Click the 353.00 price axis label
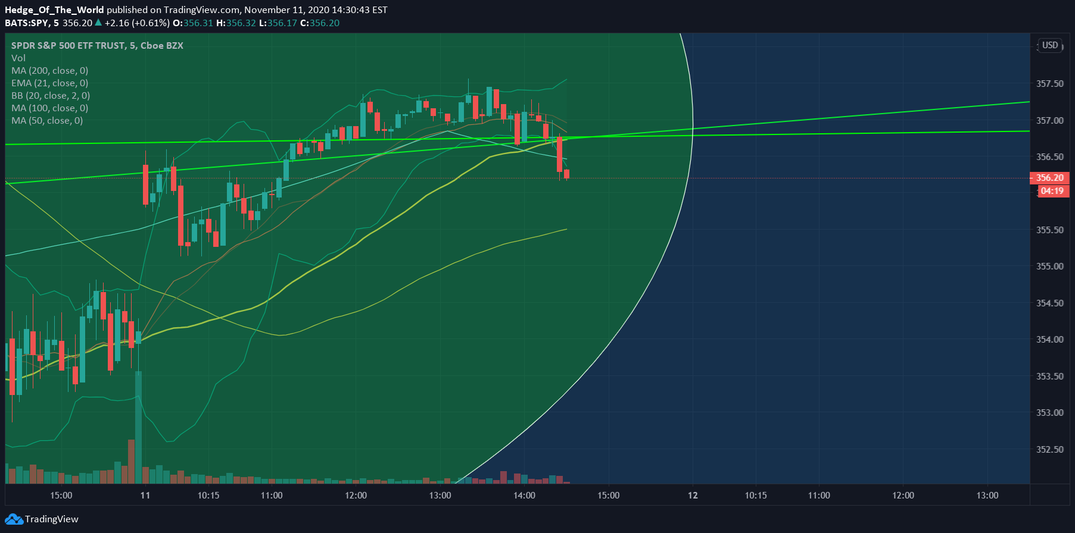This screenshot has width=1075, height=533. click(x=1049, y=413)
